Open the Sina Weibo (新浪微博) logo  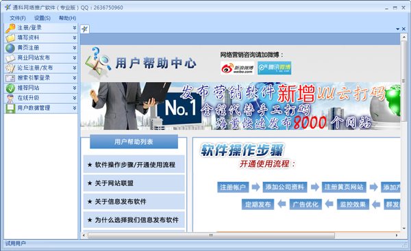[238, 68]
